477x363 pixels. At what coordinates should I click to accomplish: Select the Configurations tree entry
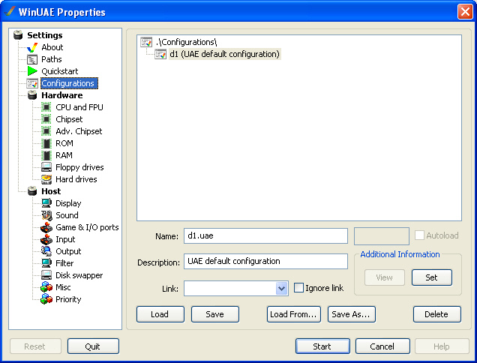click(x=67, y=83)
